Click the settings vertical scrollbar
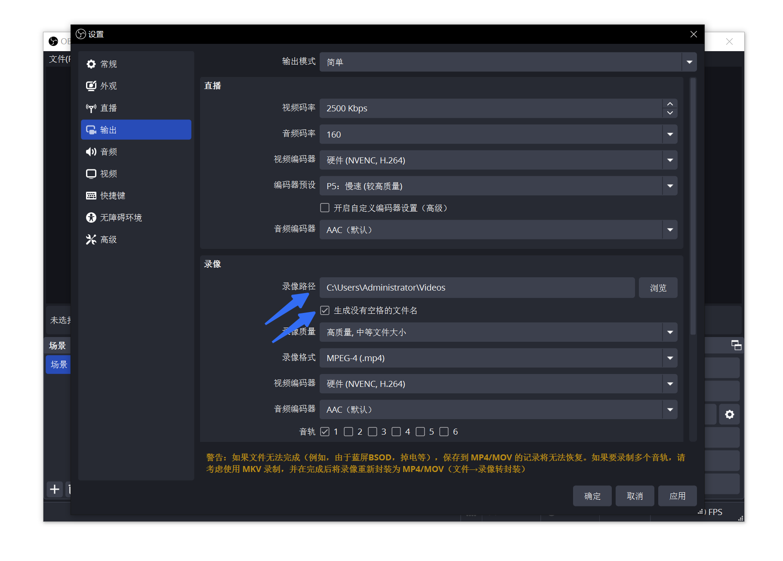Viewport: 783px width, 561px height. pyautogui.click(x=693, y=206)
